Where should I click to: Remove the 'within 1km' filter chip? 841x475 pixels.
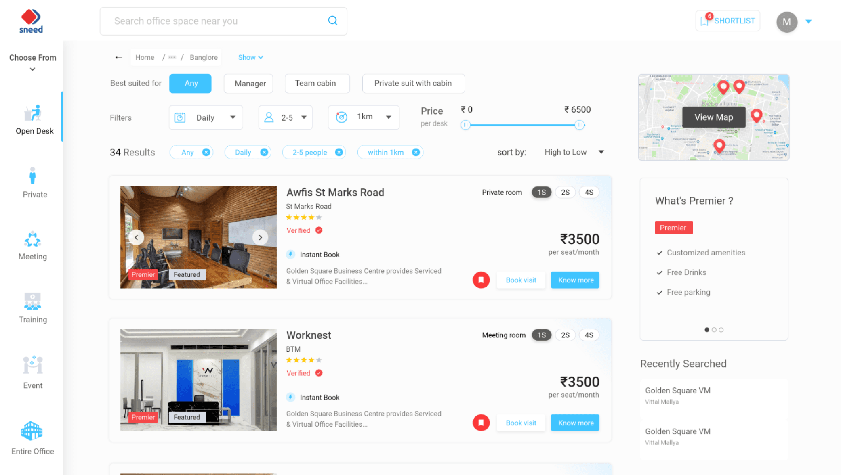(x=416, y=152)
